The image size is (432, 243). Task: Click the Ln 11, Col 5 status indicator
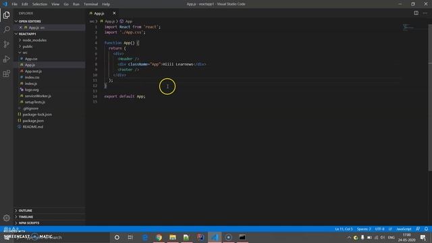pos(344,229)
